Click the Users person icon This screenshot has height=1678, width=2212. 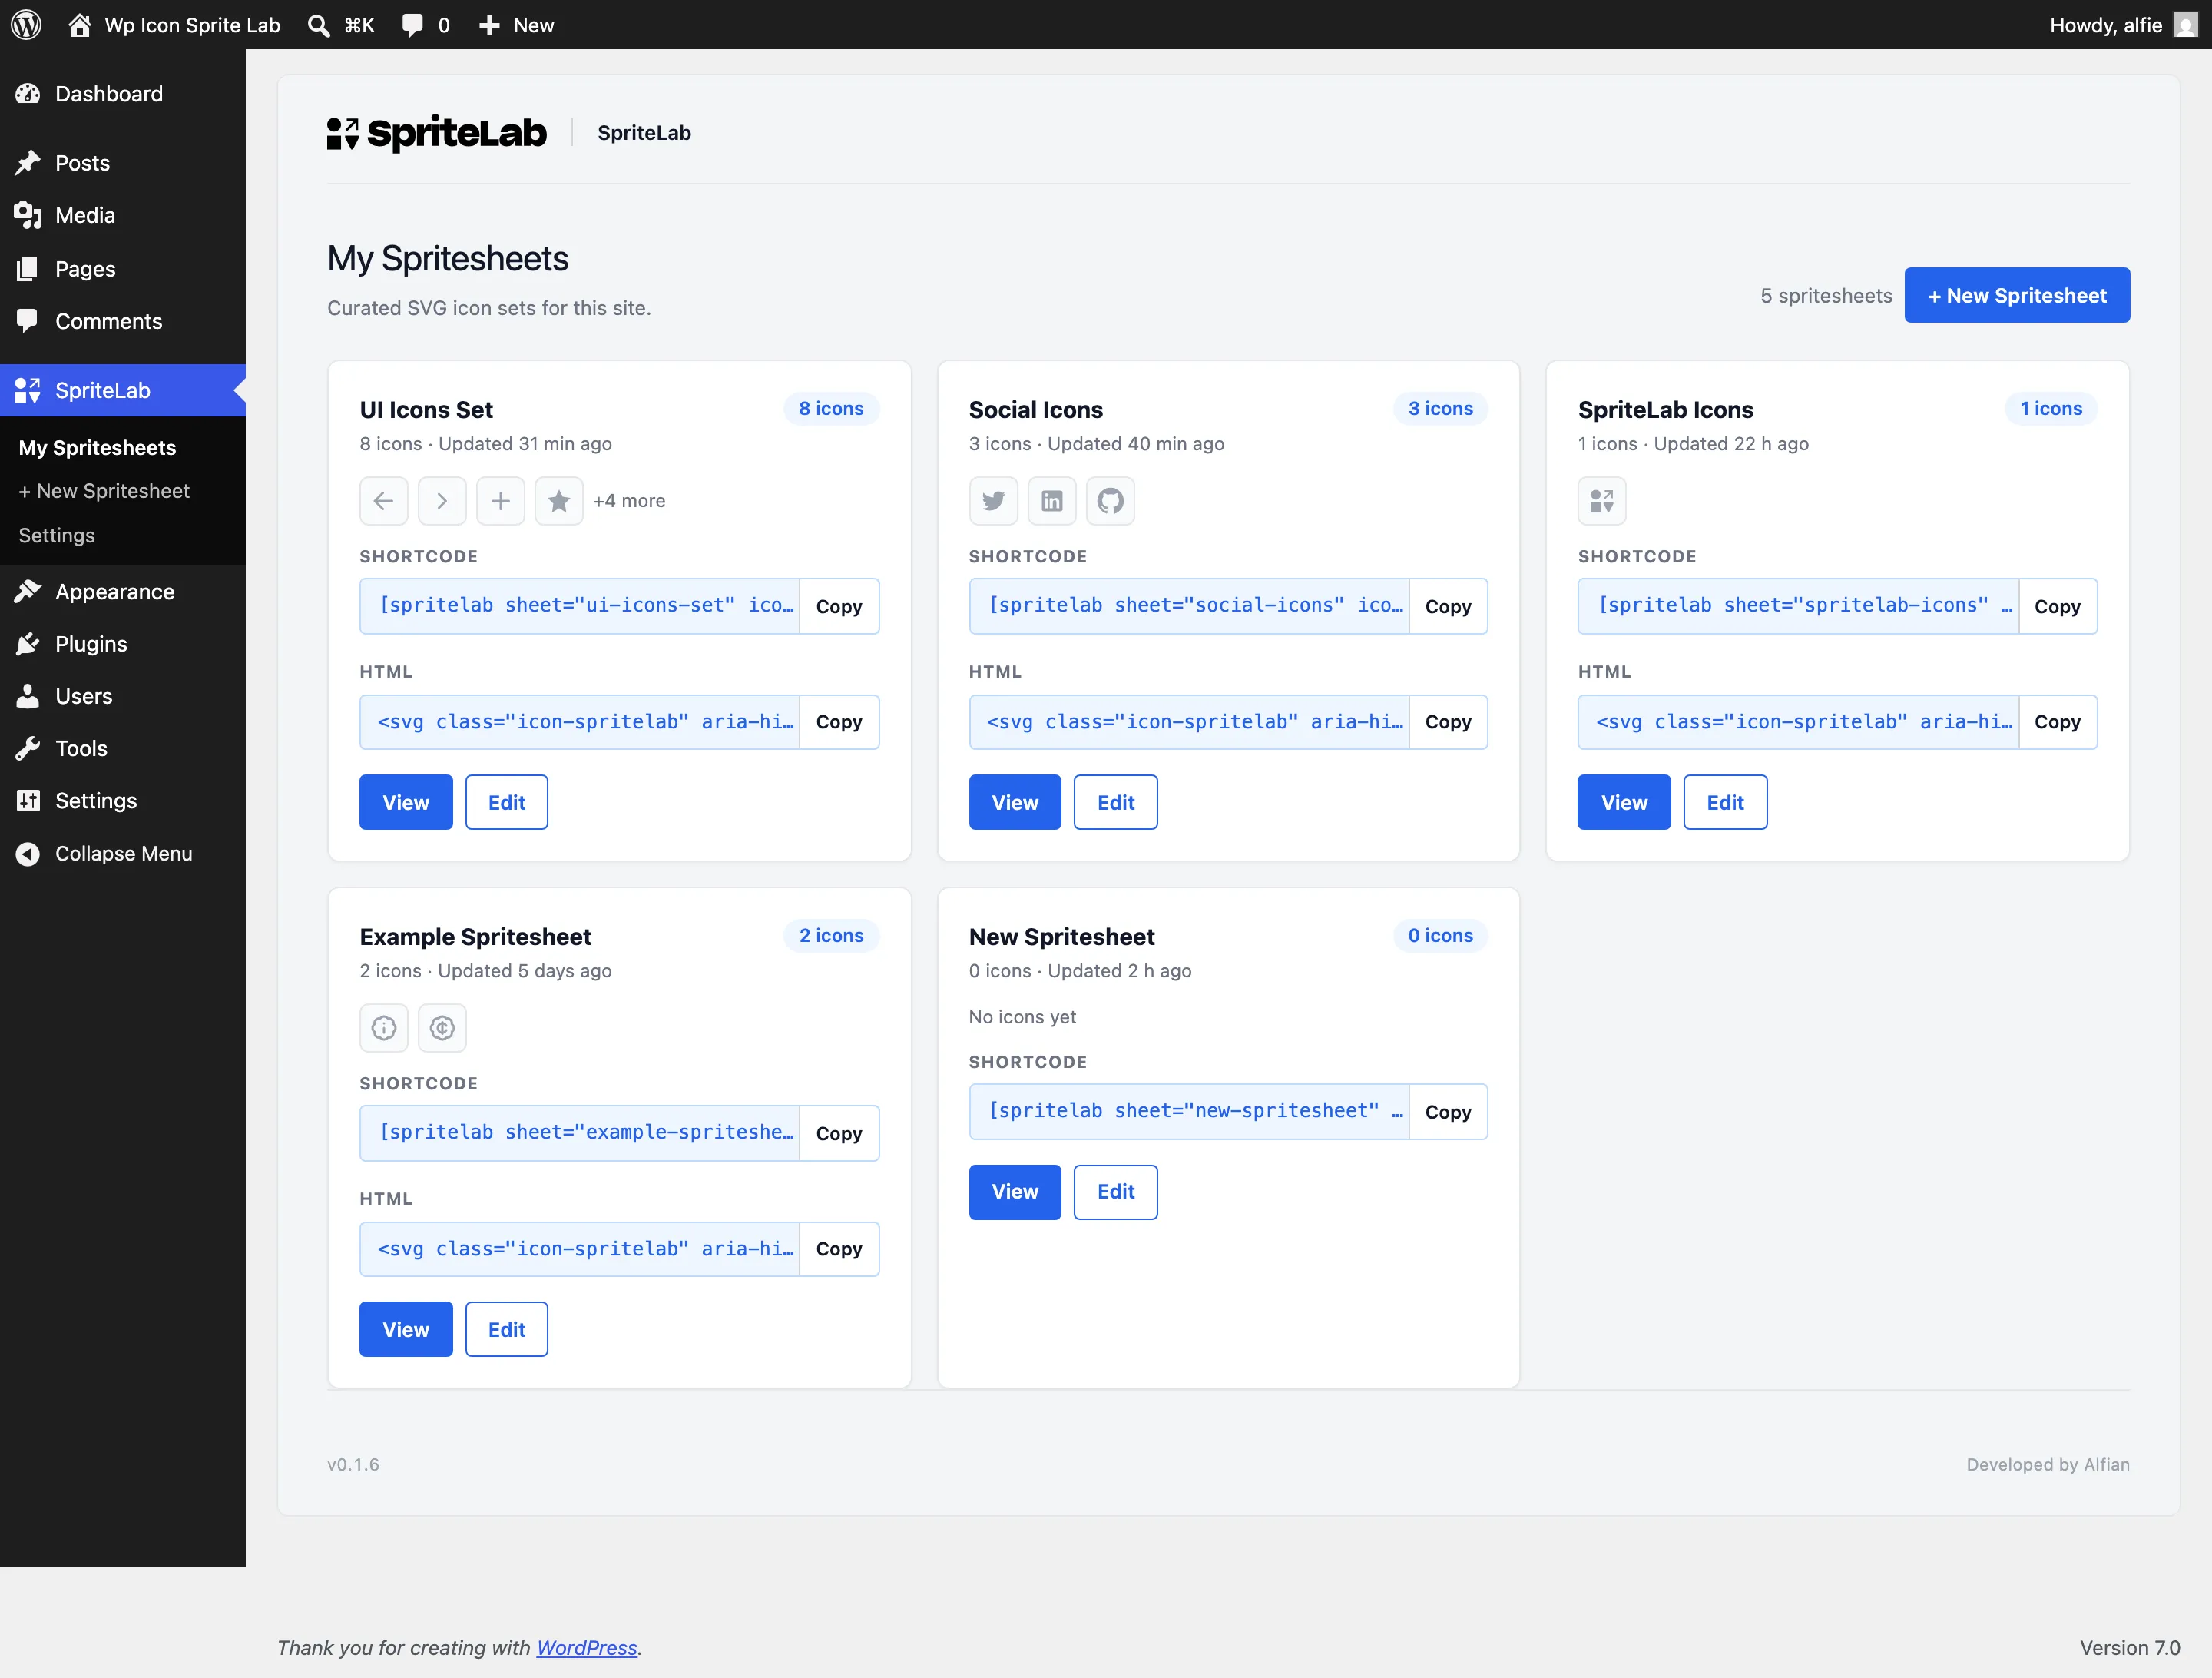pyautogui.click(x=28, y=696)
